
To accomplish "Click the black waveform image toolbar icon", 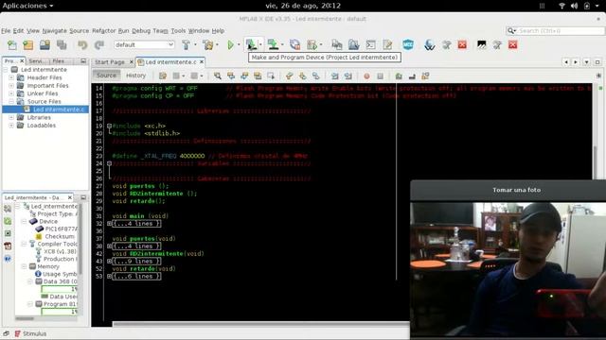I will click(481, 44).
